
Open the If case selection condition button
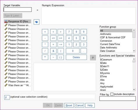tap(7, 97)
